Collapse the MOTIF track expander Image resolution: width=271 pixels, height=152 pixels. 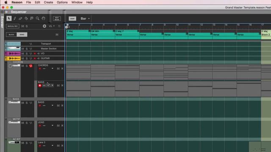tap(6, 119)
